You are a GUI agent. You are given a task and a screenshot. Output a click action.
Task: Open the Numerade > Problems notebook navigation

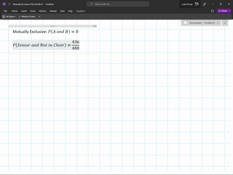tap(201, 23)
